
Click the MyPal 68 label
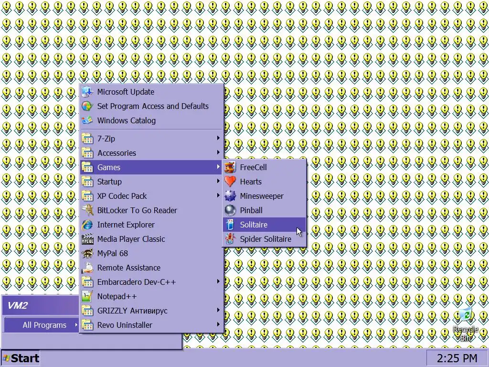112,253
